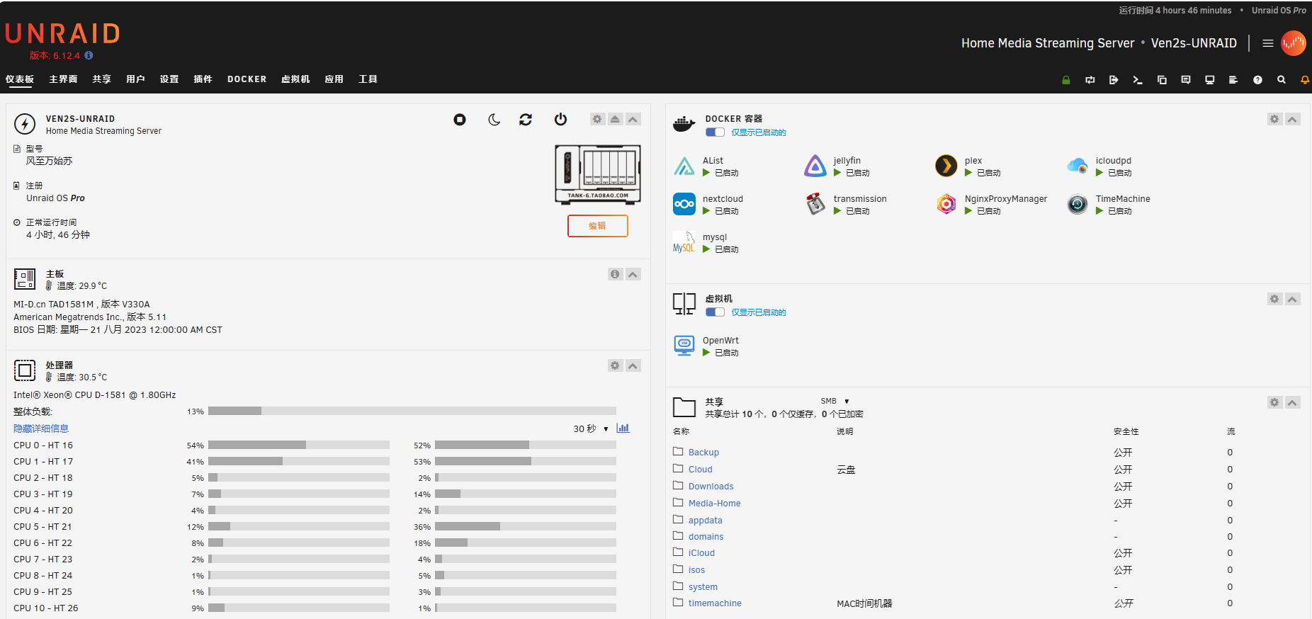The height and width of the screenshot is (619, 1312).
Task: Open notifications bell icon
Action: point(1305,80)
